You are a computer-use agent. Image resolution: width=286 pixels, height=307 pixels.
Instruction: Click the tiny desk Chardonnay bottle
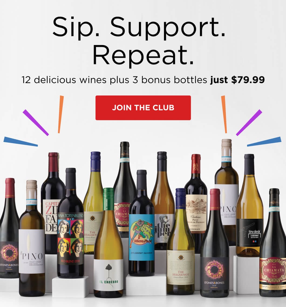click(x=249, y=205)
